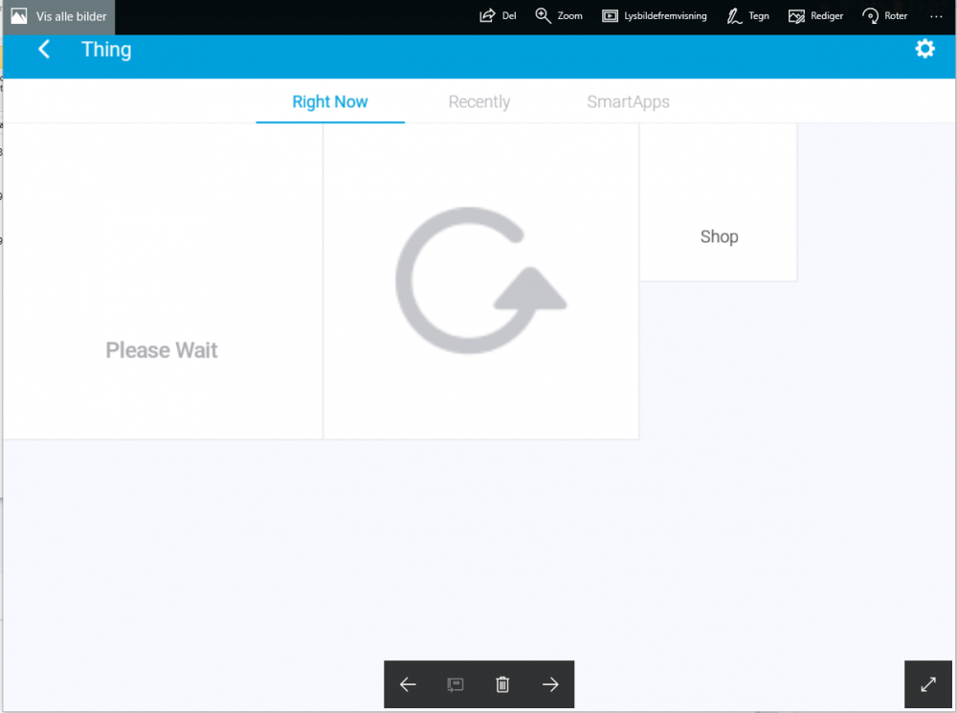
Task: Switch to the Recently tab
Action: click(478, 102)
